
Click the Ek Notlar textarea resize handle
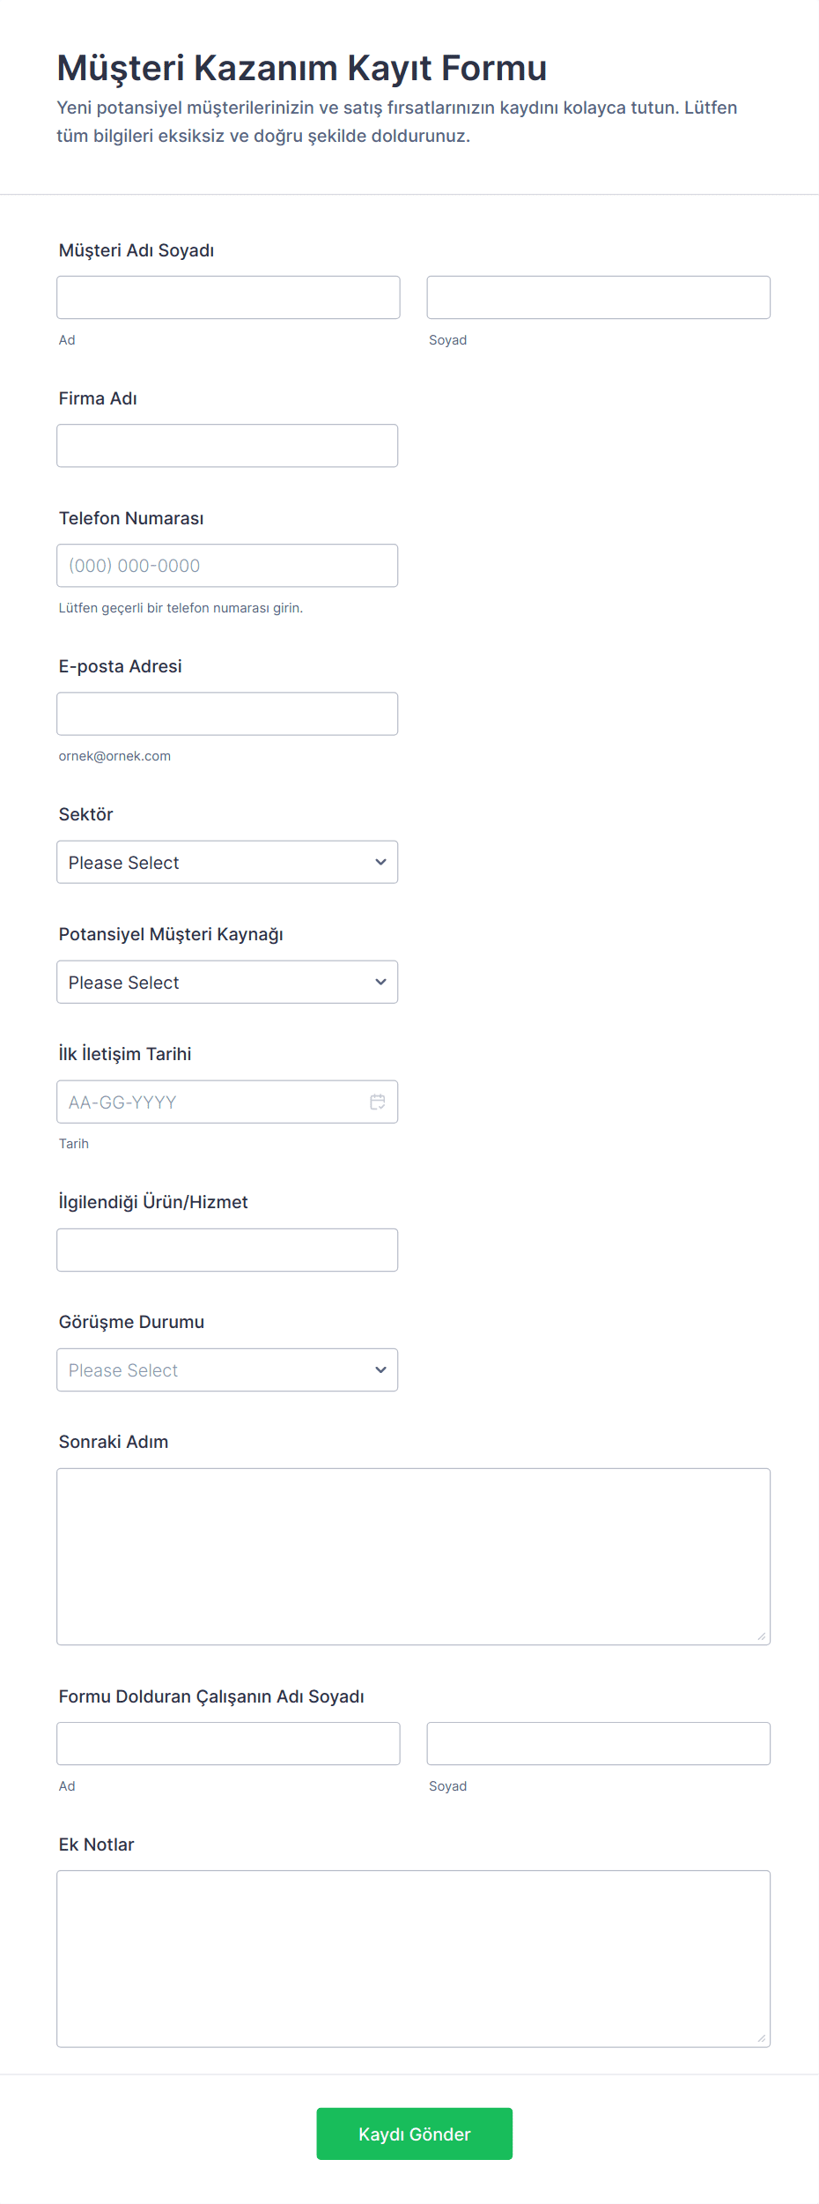[762, 2038]
